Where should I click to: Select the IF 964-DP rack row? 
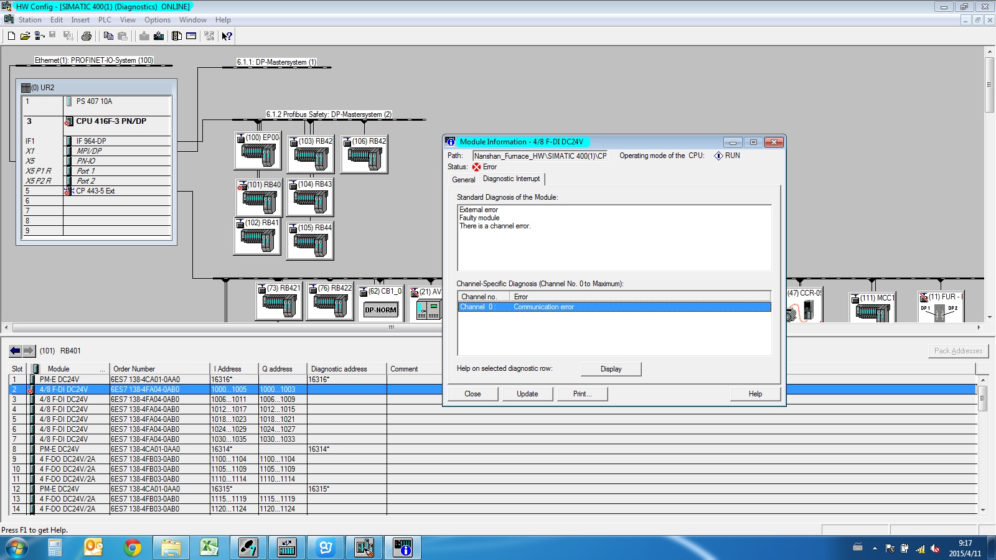96,141
